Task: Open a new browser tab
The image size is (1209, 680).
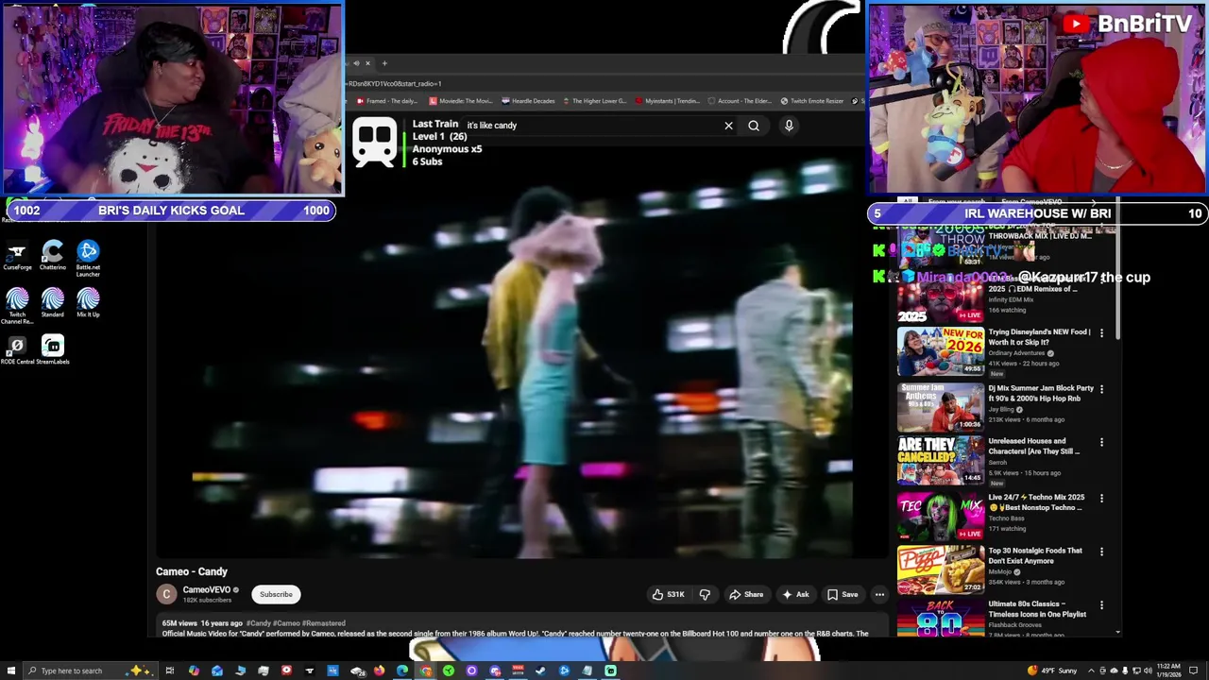Action: tap(384, 63)
